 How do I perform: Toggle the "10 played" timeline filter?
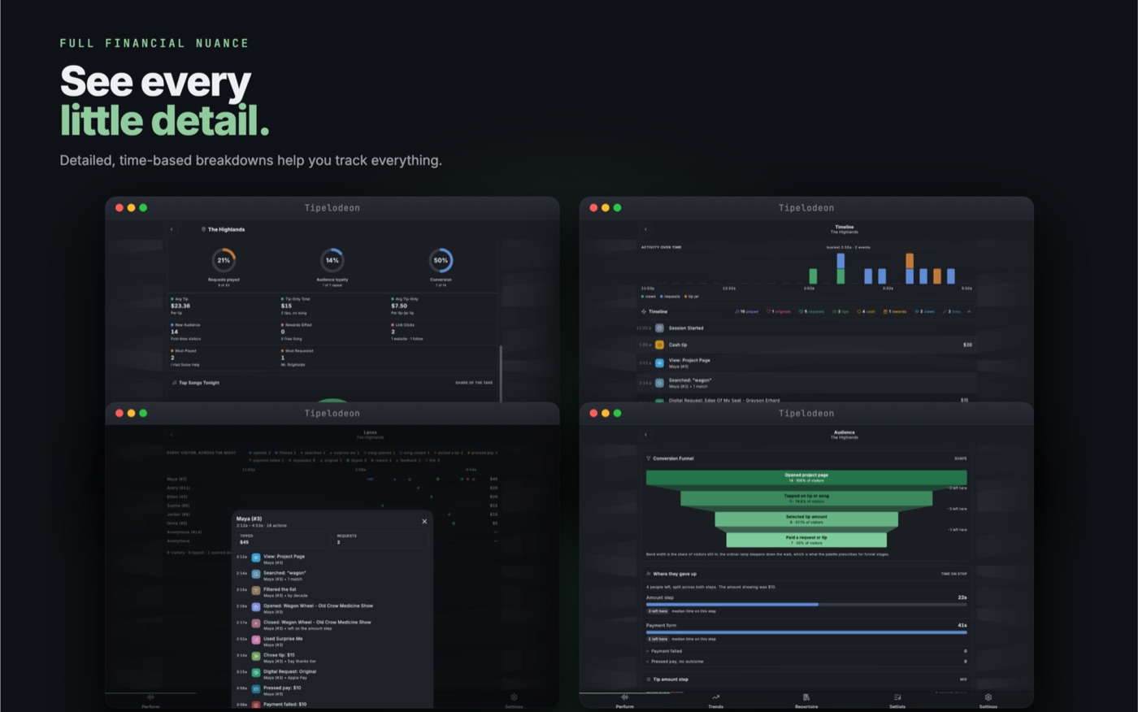(747, 311)
